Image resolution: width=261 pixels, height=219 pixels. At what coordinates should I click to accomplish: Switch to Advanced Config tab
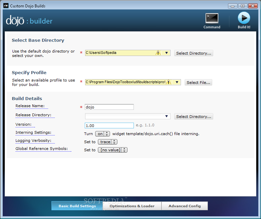pyautogui.click(x=185, y=206)
